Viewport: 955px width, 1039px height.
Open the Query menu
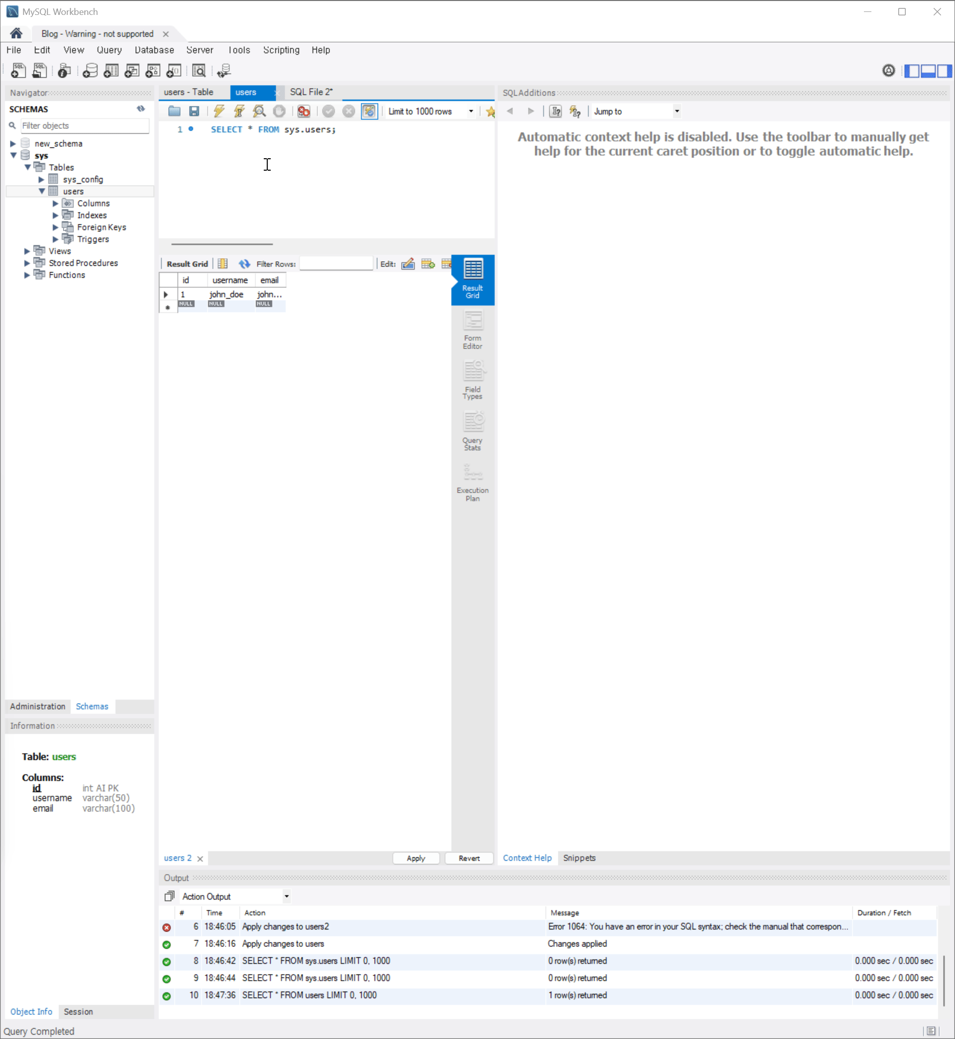(109, 50)
